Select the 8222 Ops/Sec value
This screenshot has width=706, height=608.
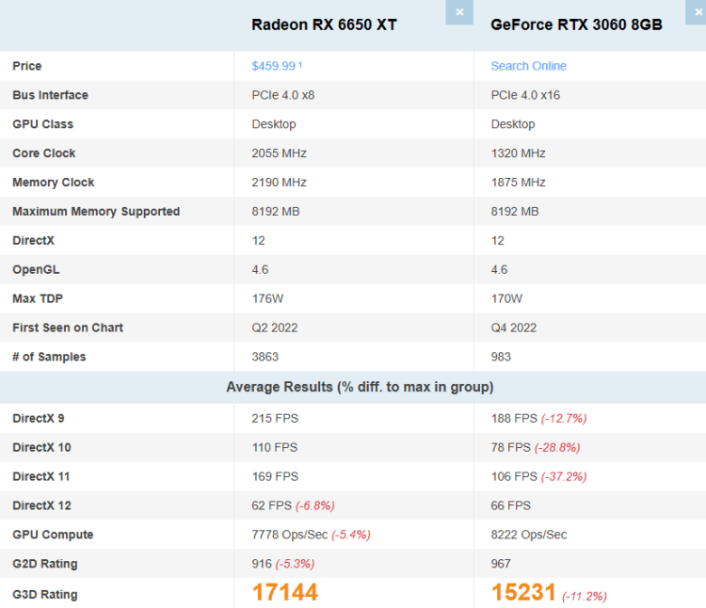pos(529,535)
